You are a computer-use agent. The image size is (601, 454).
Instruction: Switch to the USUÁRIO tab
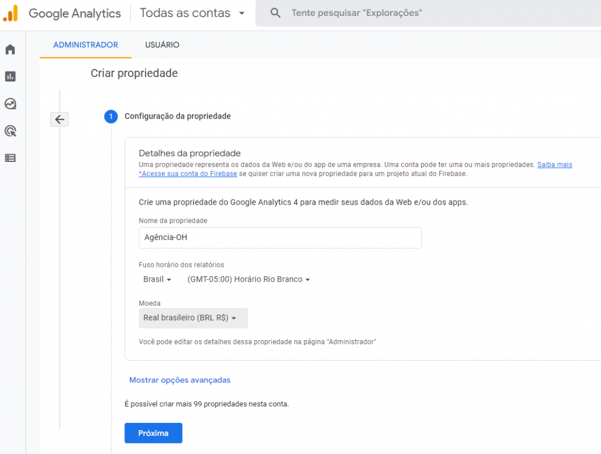[162, 45]
